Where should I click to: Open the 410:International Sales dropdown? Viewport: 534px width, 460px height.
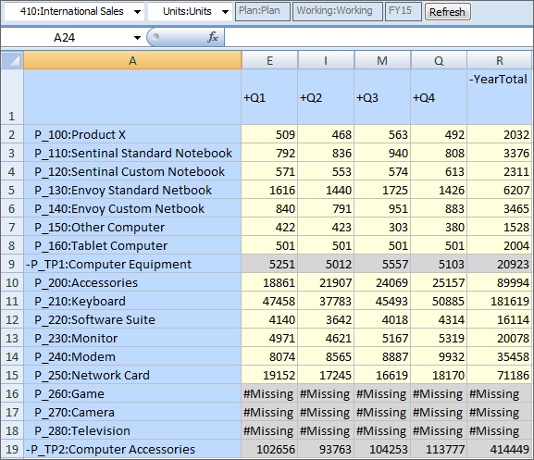tap(75, 12)
